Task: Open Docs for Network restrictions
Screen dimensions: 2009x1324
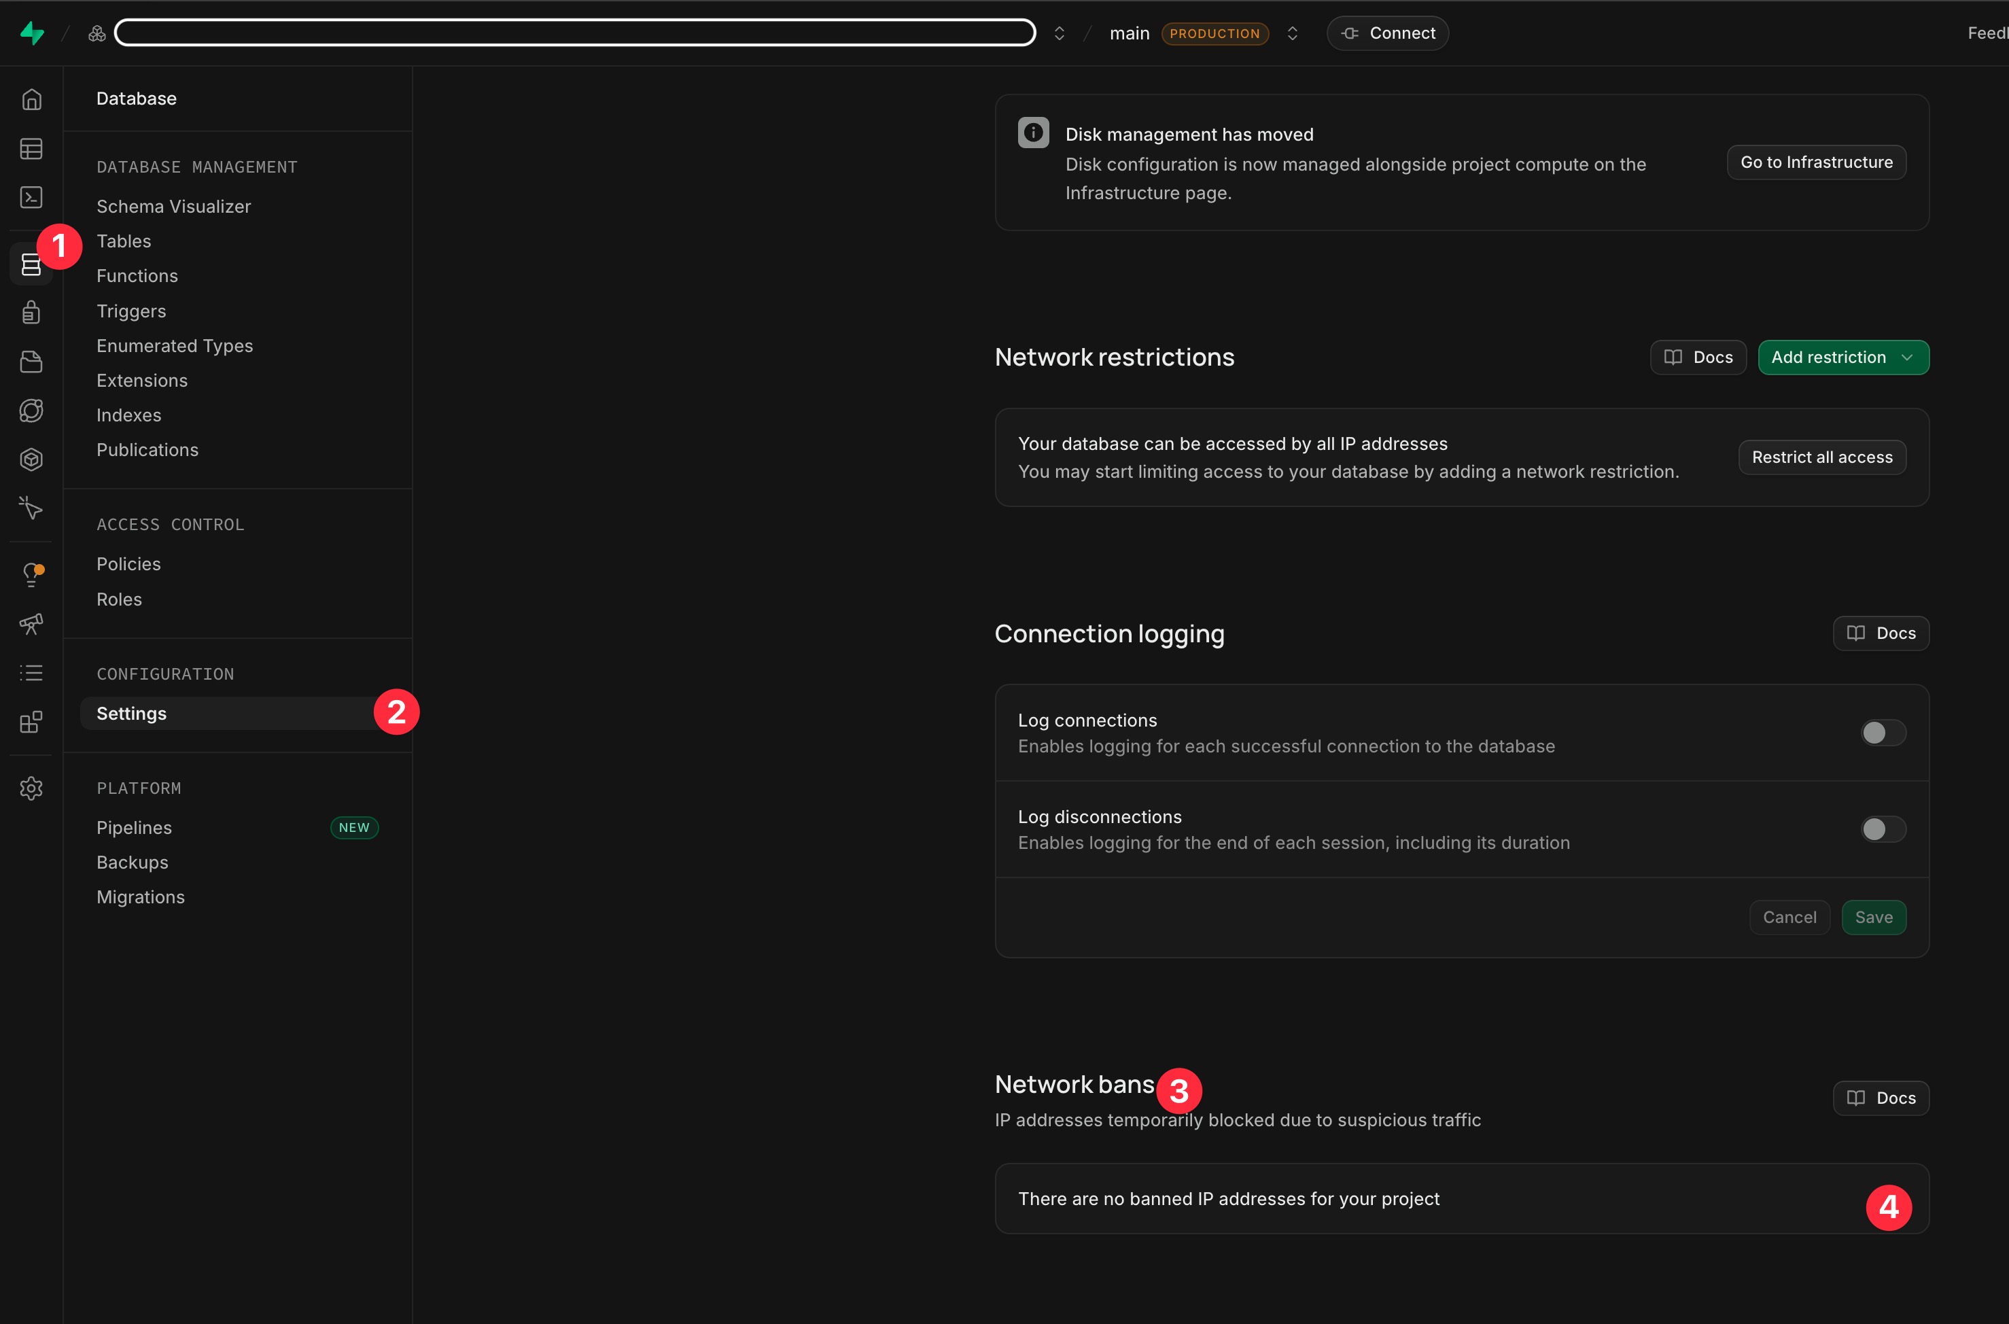Action: pos(1698,358)
